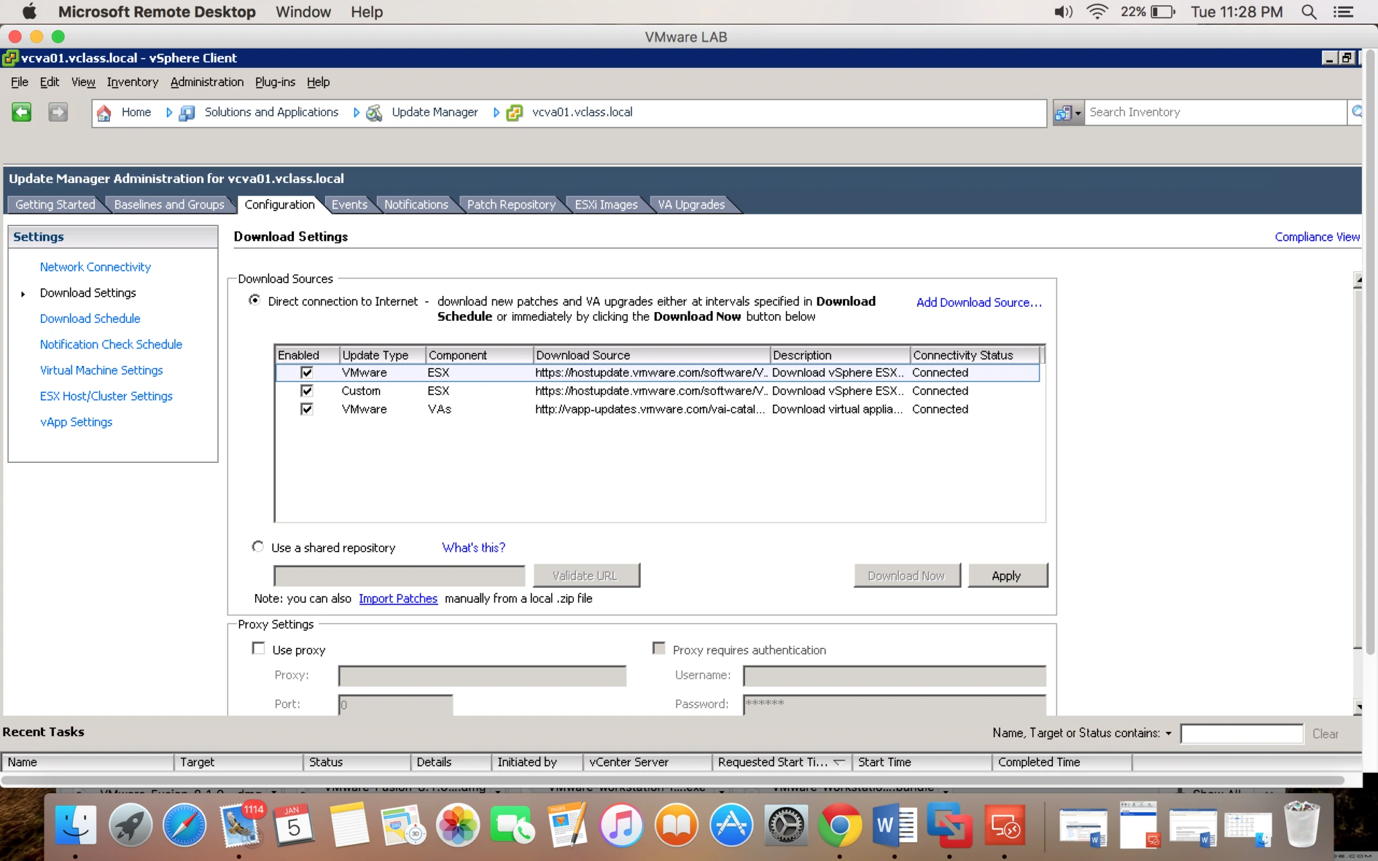Open Pages app in the dock
The width and height of the screenshot is (1378, 861).
(x=567, y=825)
